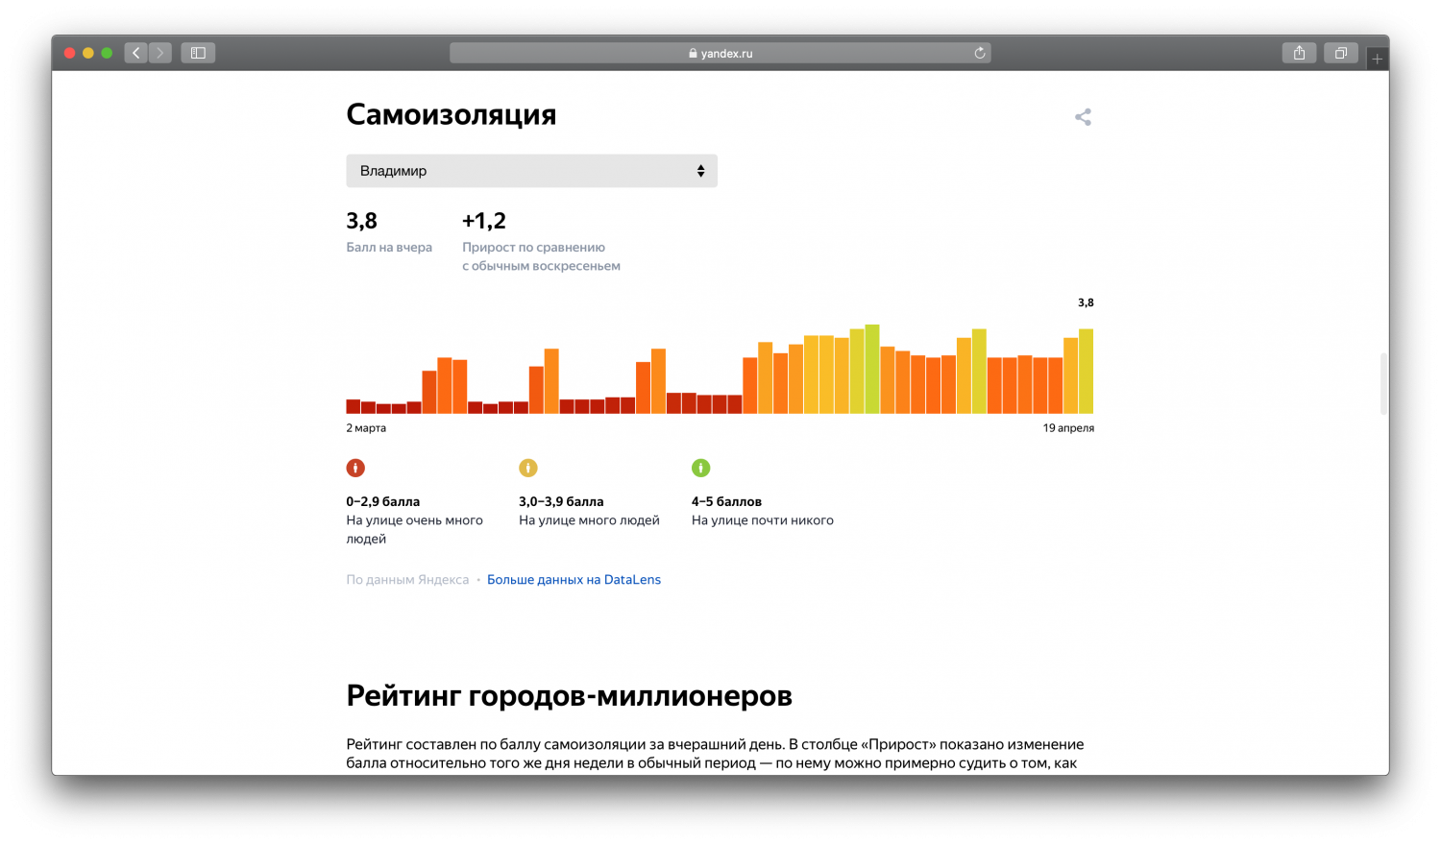Go forward with Safari's forward arrow

[x=160, y=53]
